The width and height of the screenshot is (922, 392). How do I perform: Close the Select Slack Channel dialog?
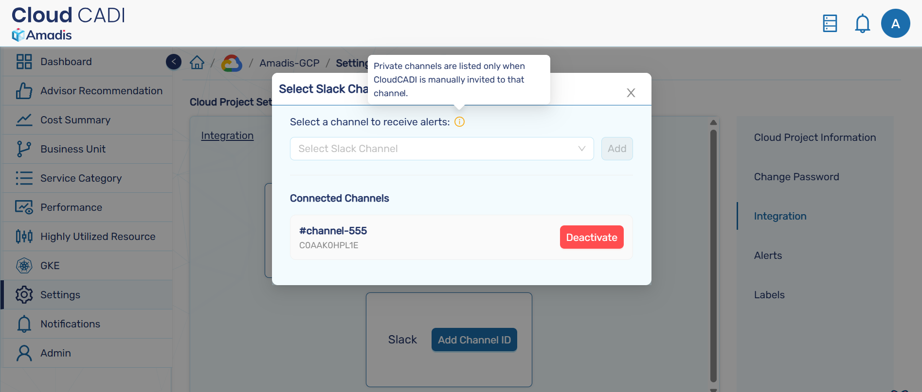point(631,93)
